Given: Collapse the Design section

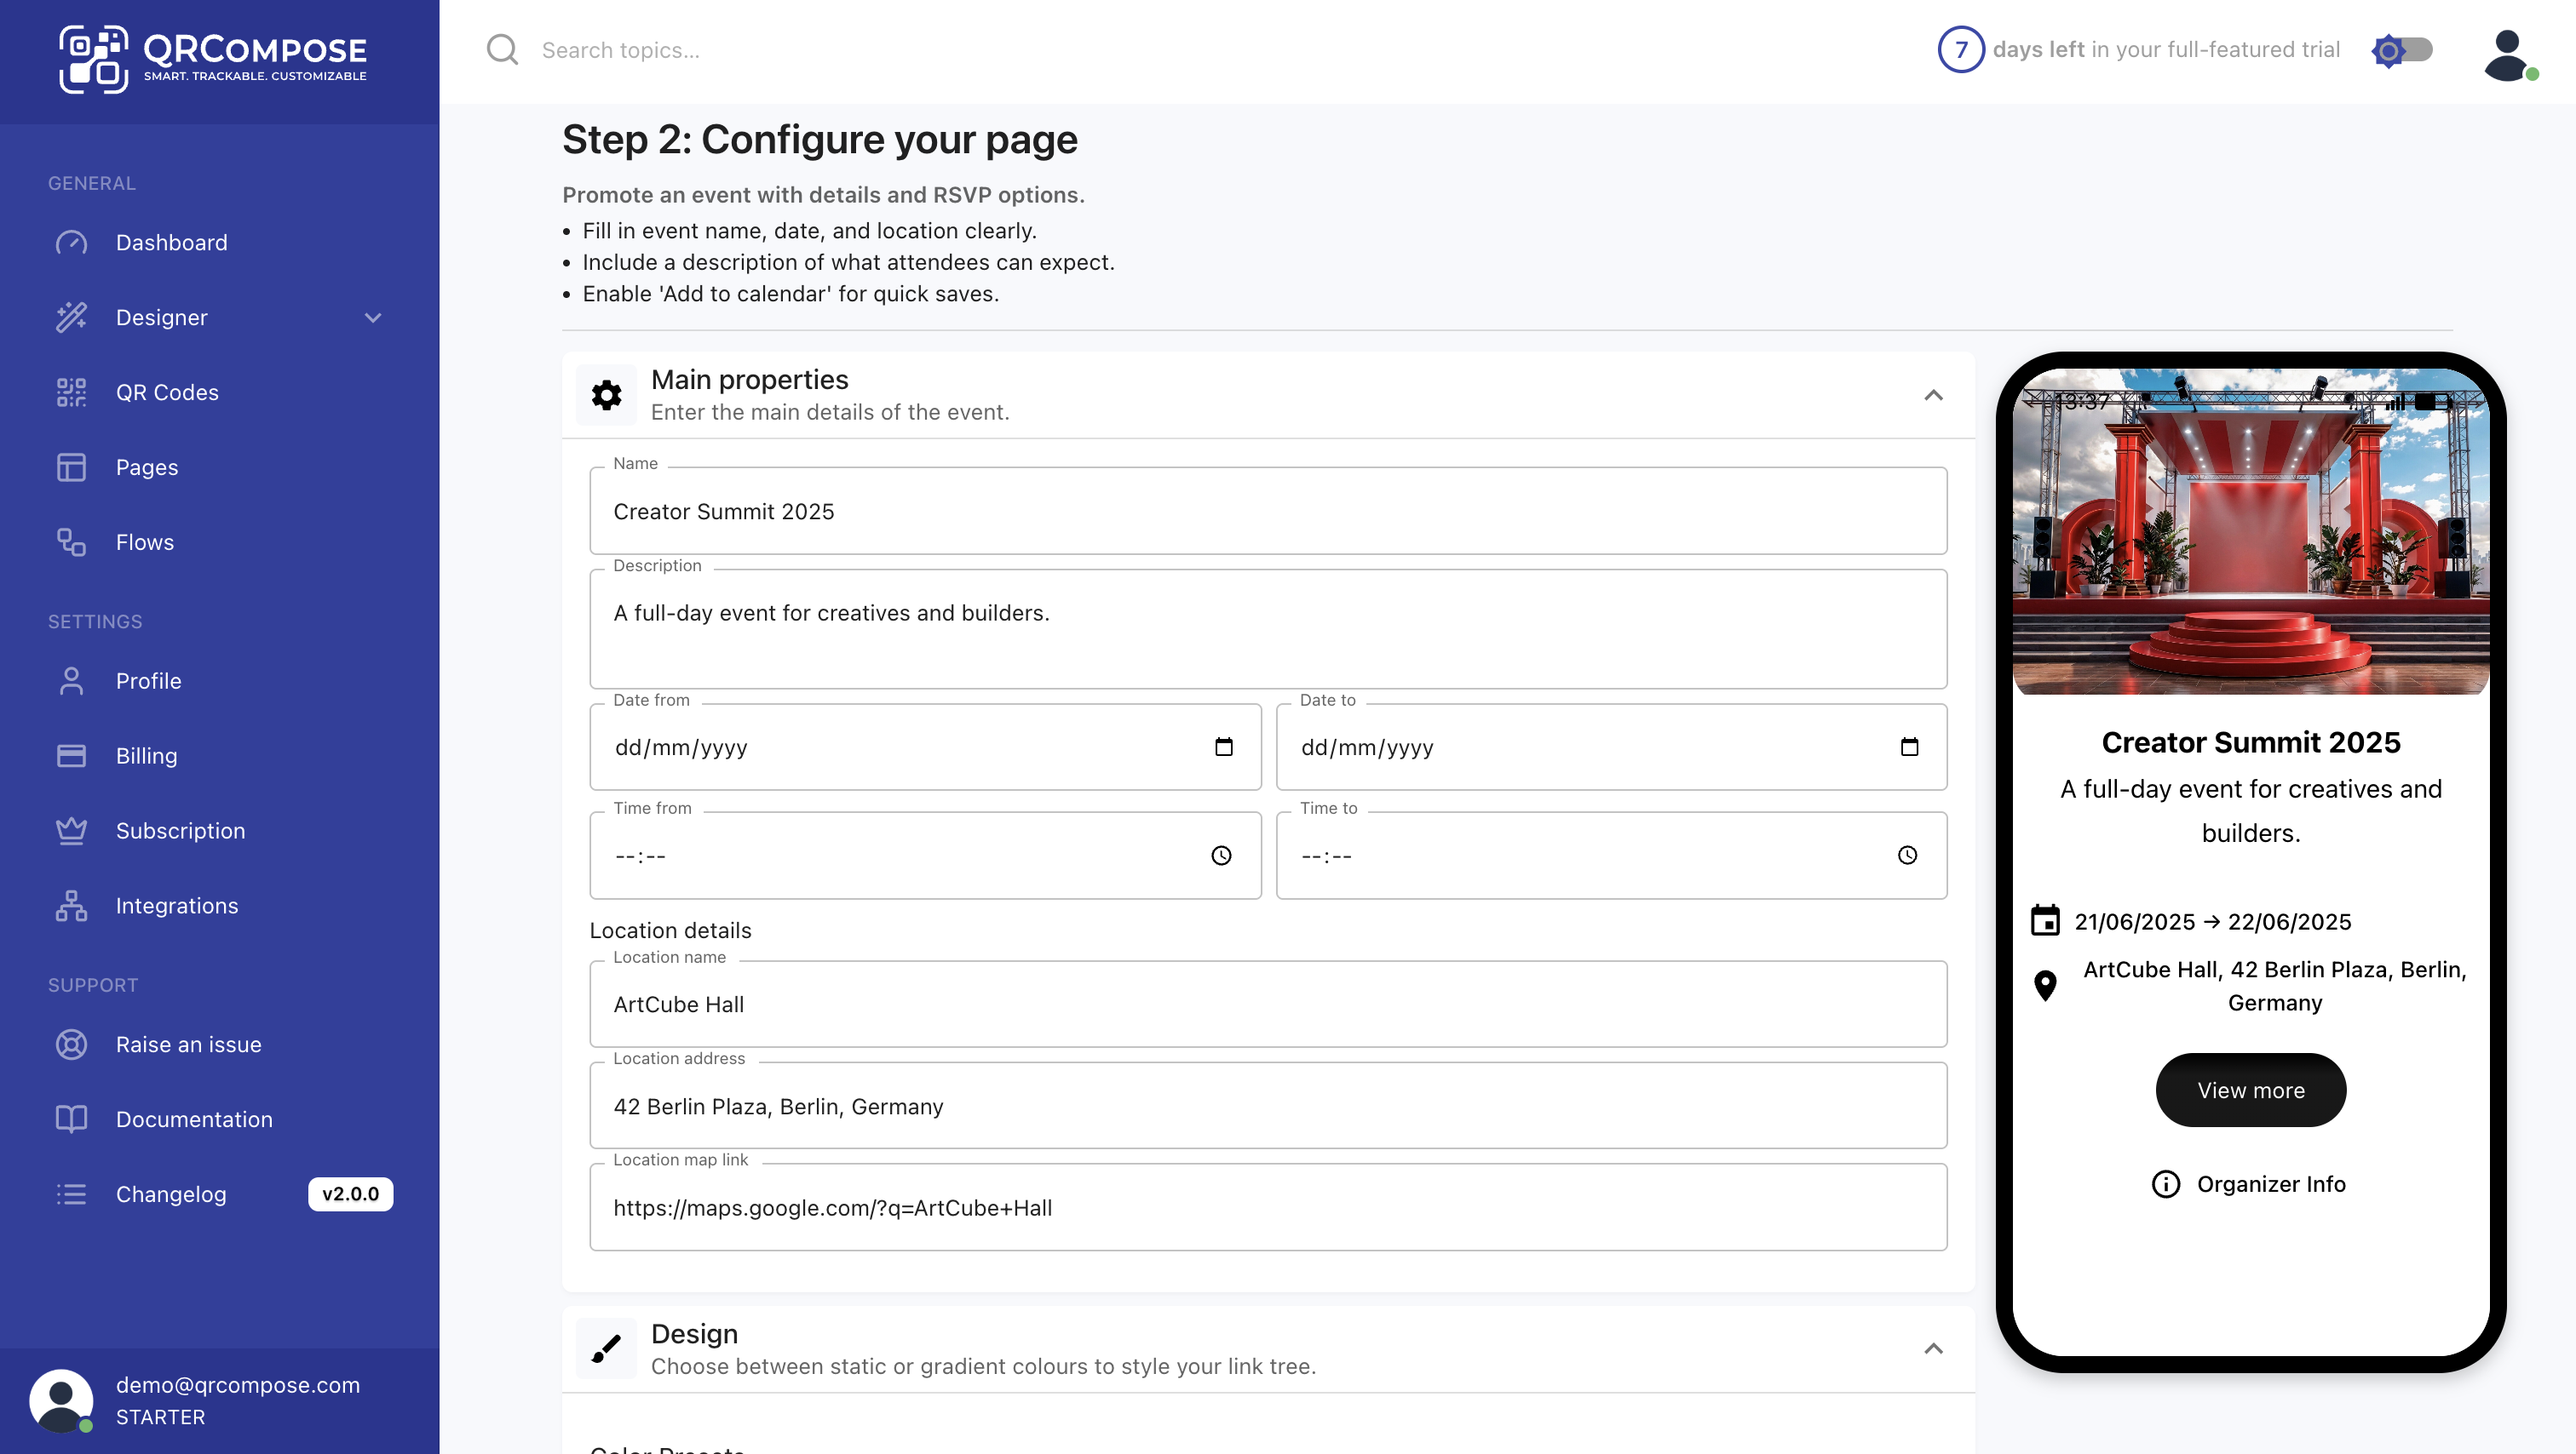Looking at the screenshot, I should [x=1933, y=1348].
